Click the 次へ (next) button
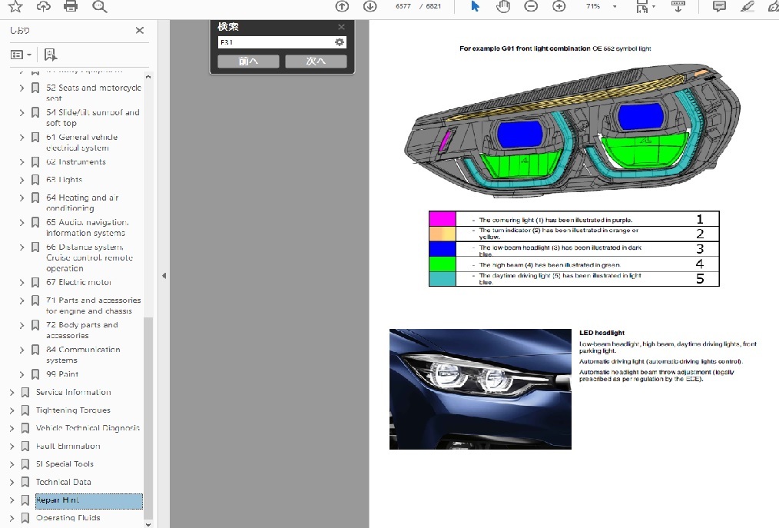 [316, 61]
